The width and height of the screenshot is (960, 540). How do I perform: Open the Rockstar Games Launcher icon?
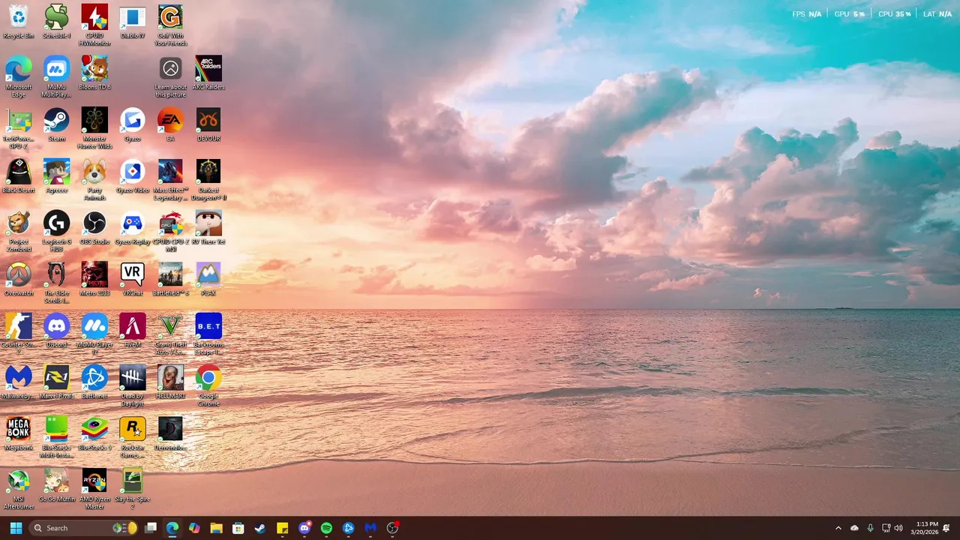(x=133, y=438)
